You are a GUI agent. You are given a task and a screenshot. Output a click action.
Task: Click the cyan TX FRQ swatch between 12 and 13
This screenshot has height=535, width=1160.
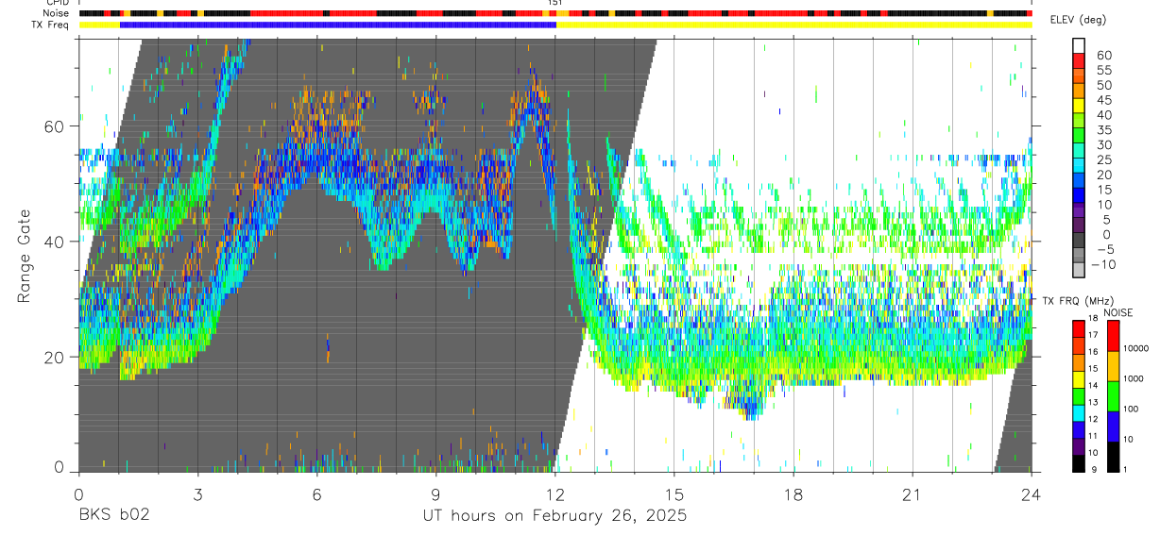[x=1079, y=412]
